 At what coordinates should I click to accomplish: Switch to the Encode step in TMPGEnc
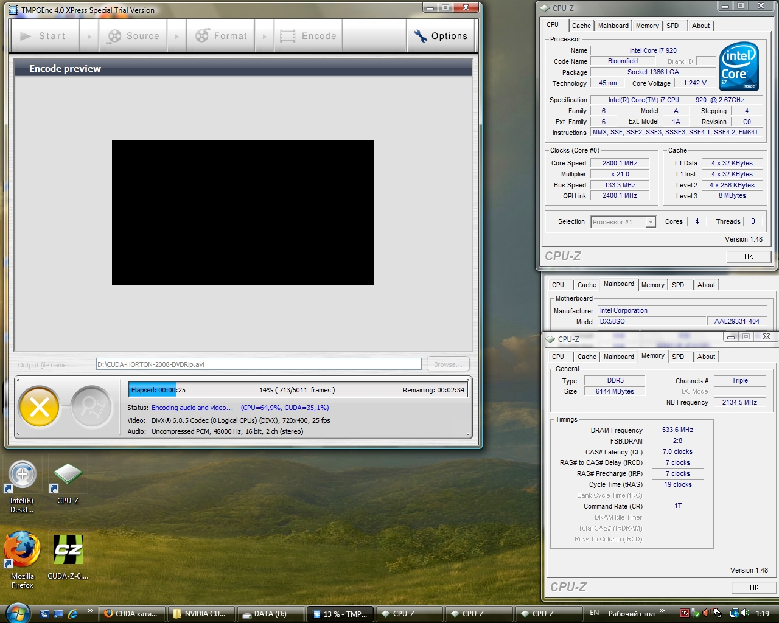pyautogui.click(x=309, y=36)
